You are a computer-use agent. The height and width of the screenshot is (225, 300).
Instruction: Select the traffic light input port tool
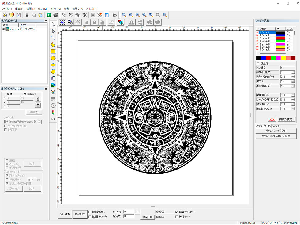point(53,112)
